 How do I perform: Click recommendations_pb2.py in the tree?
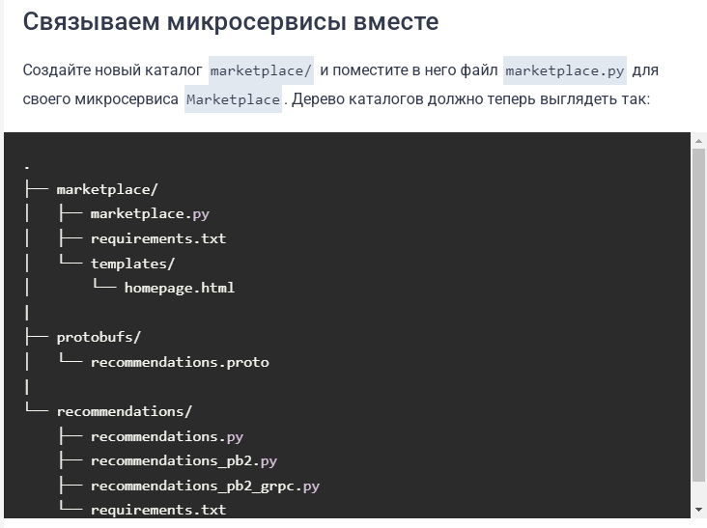184,460
